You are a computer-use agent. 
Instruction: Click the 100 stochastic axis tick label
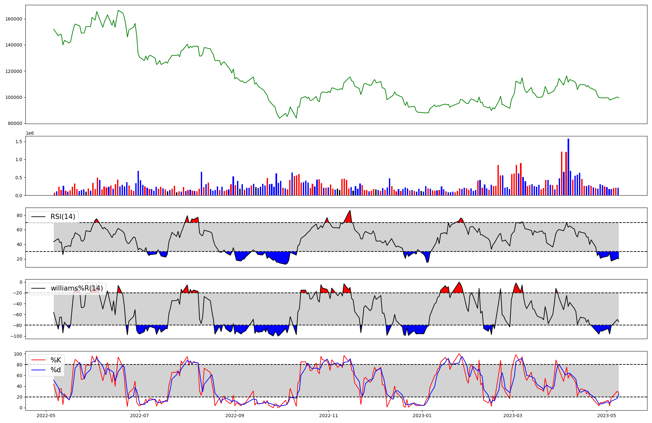[18, 354]
